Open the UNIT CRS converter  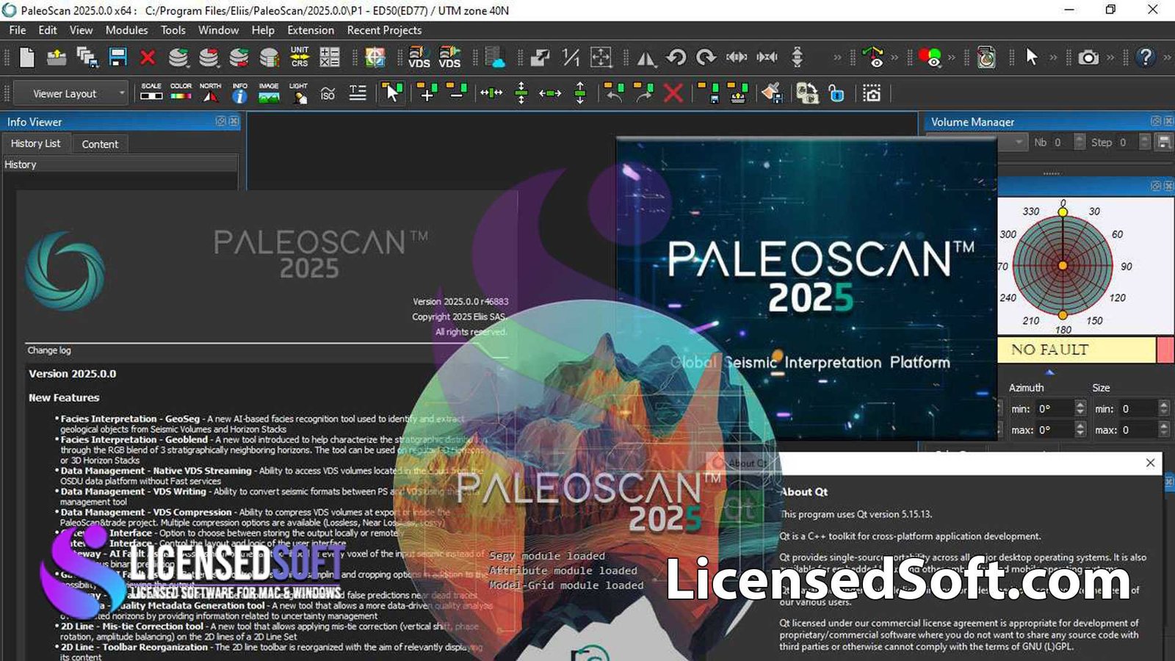tap(300, 57)
